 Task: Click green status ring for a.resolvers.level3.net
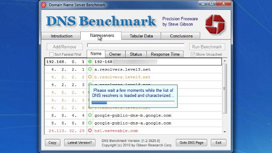coord(90,69)
